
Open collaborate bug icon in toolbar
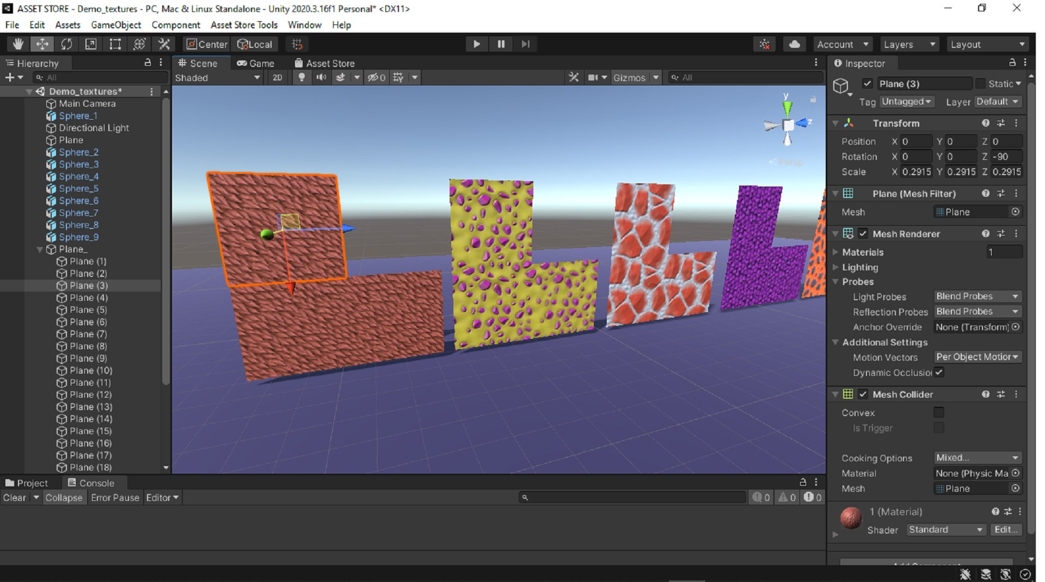[765, 44]
